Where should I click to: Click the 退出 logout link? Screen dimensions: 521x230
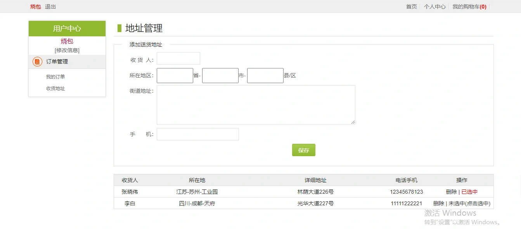click(x=50, y=7)
